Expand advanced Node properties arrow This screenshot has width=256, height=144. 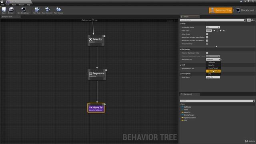[216, 46]
